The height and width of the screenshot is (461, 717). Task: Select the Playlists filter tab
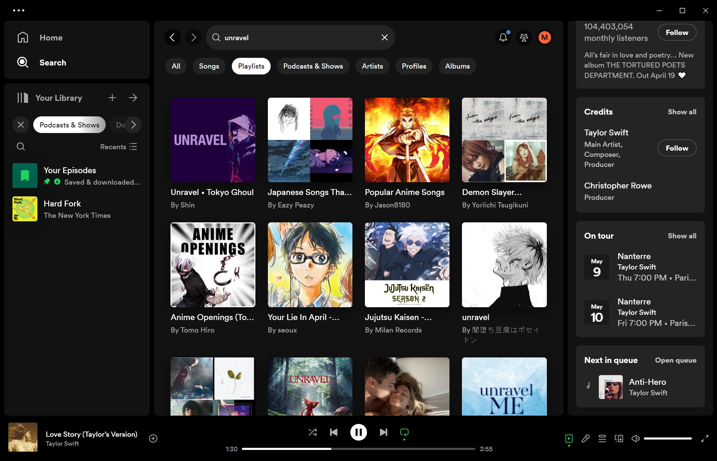tap(251, 66)
